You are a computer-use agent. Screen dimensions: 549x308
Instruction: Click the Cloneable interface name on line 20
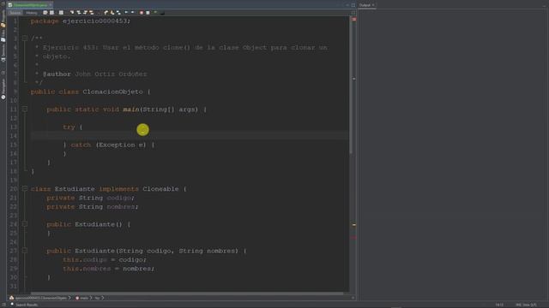(160, 189)
